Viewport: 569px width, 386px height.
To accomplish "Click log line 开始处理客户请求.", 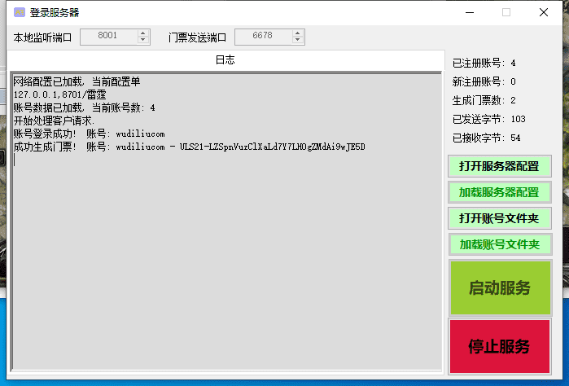I will click(54, 121).
